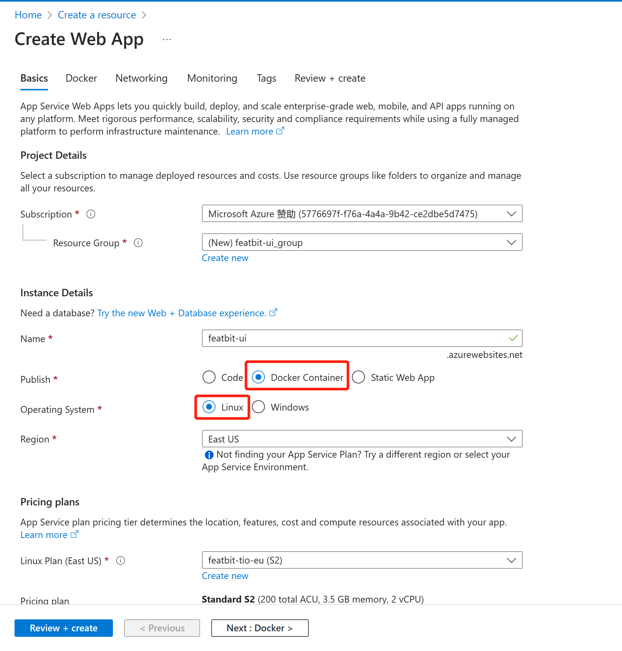Choose Windows as the operating system
This screenshot has width=622, height=651.
pyautogui.click(x=280, y=407)
